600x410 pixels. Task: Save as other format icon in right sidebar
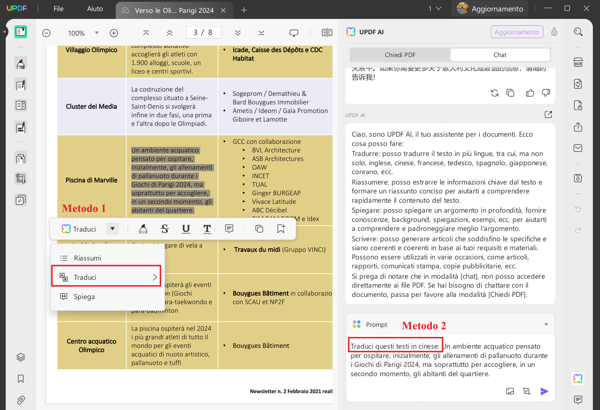pos(578,178)
